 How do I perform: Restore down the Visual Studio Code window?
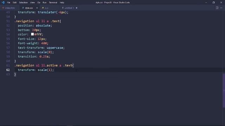click(x=213, y=2)
